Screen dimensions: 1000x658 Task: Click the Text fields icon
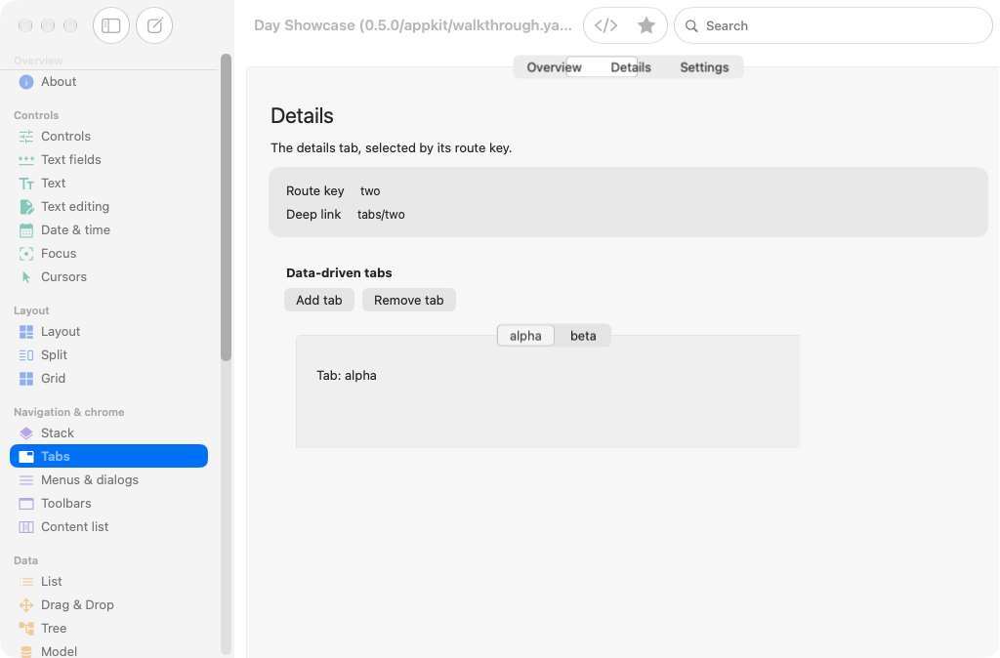26,160
